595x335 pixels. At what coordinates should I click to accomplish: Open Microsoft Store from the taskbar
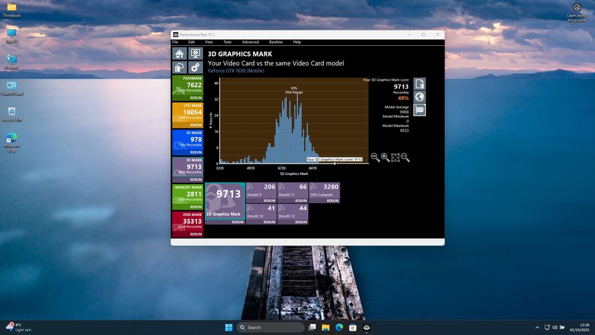[353, 327]
